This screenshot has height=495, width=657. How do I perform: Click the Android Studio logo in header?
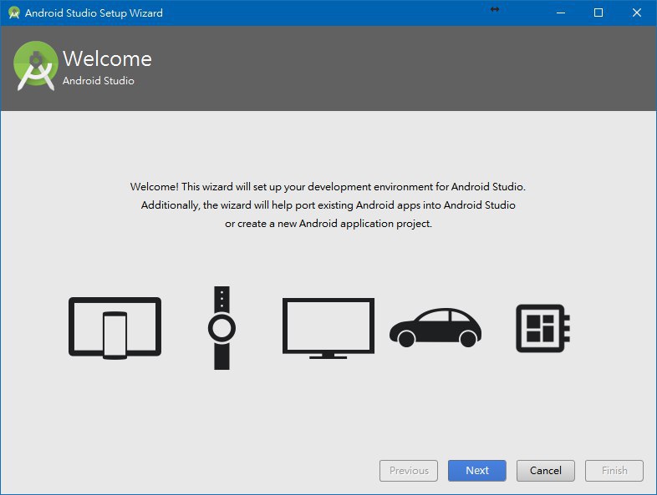(x=35, y=67)
